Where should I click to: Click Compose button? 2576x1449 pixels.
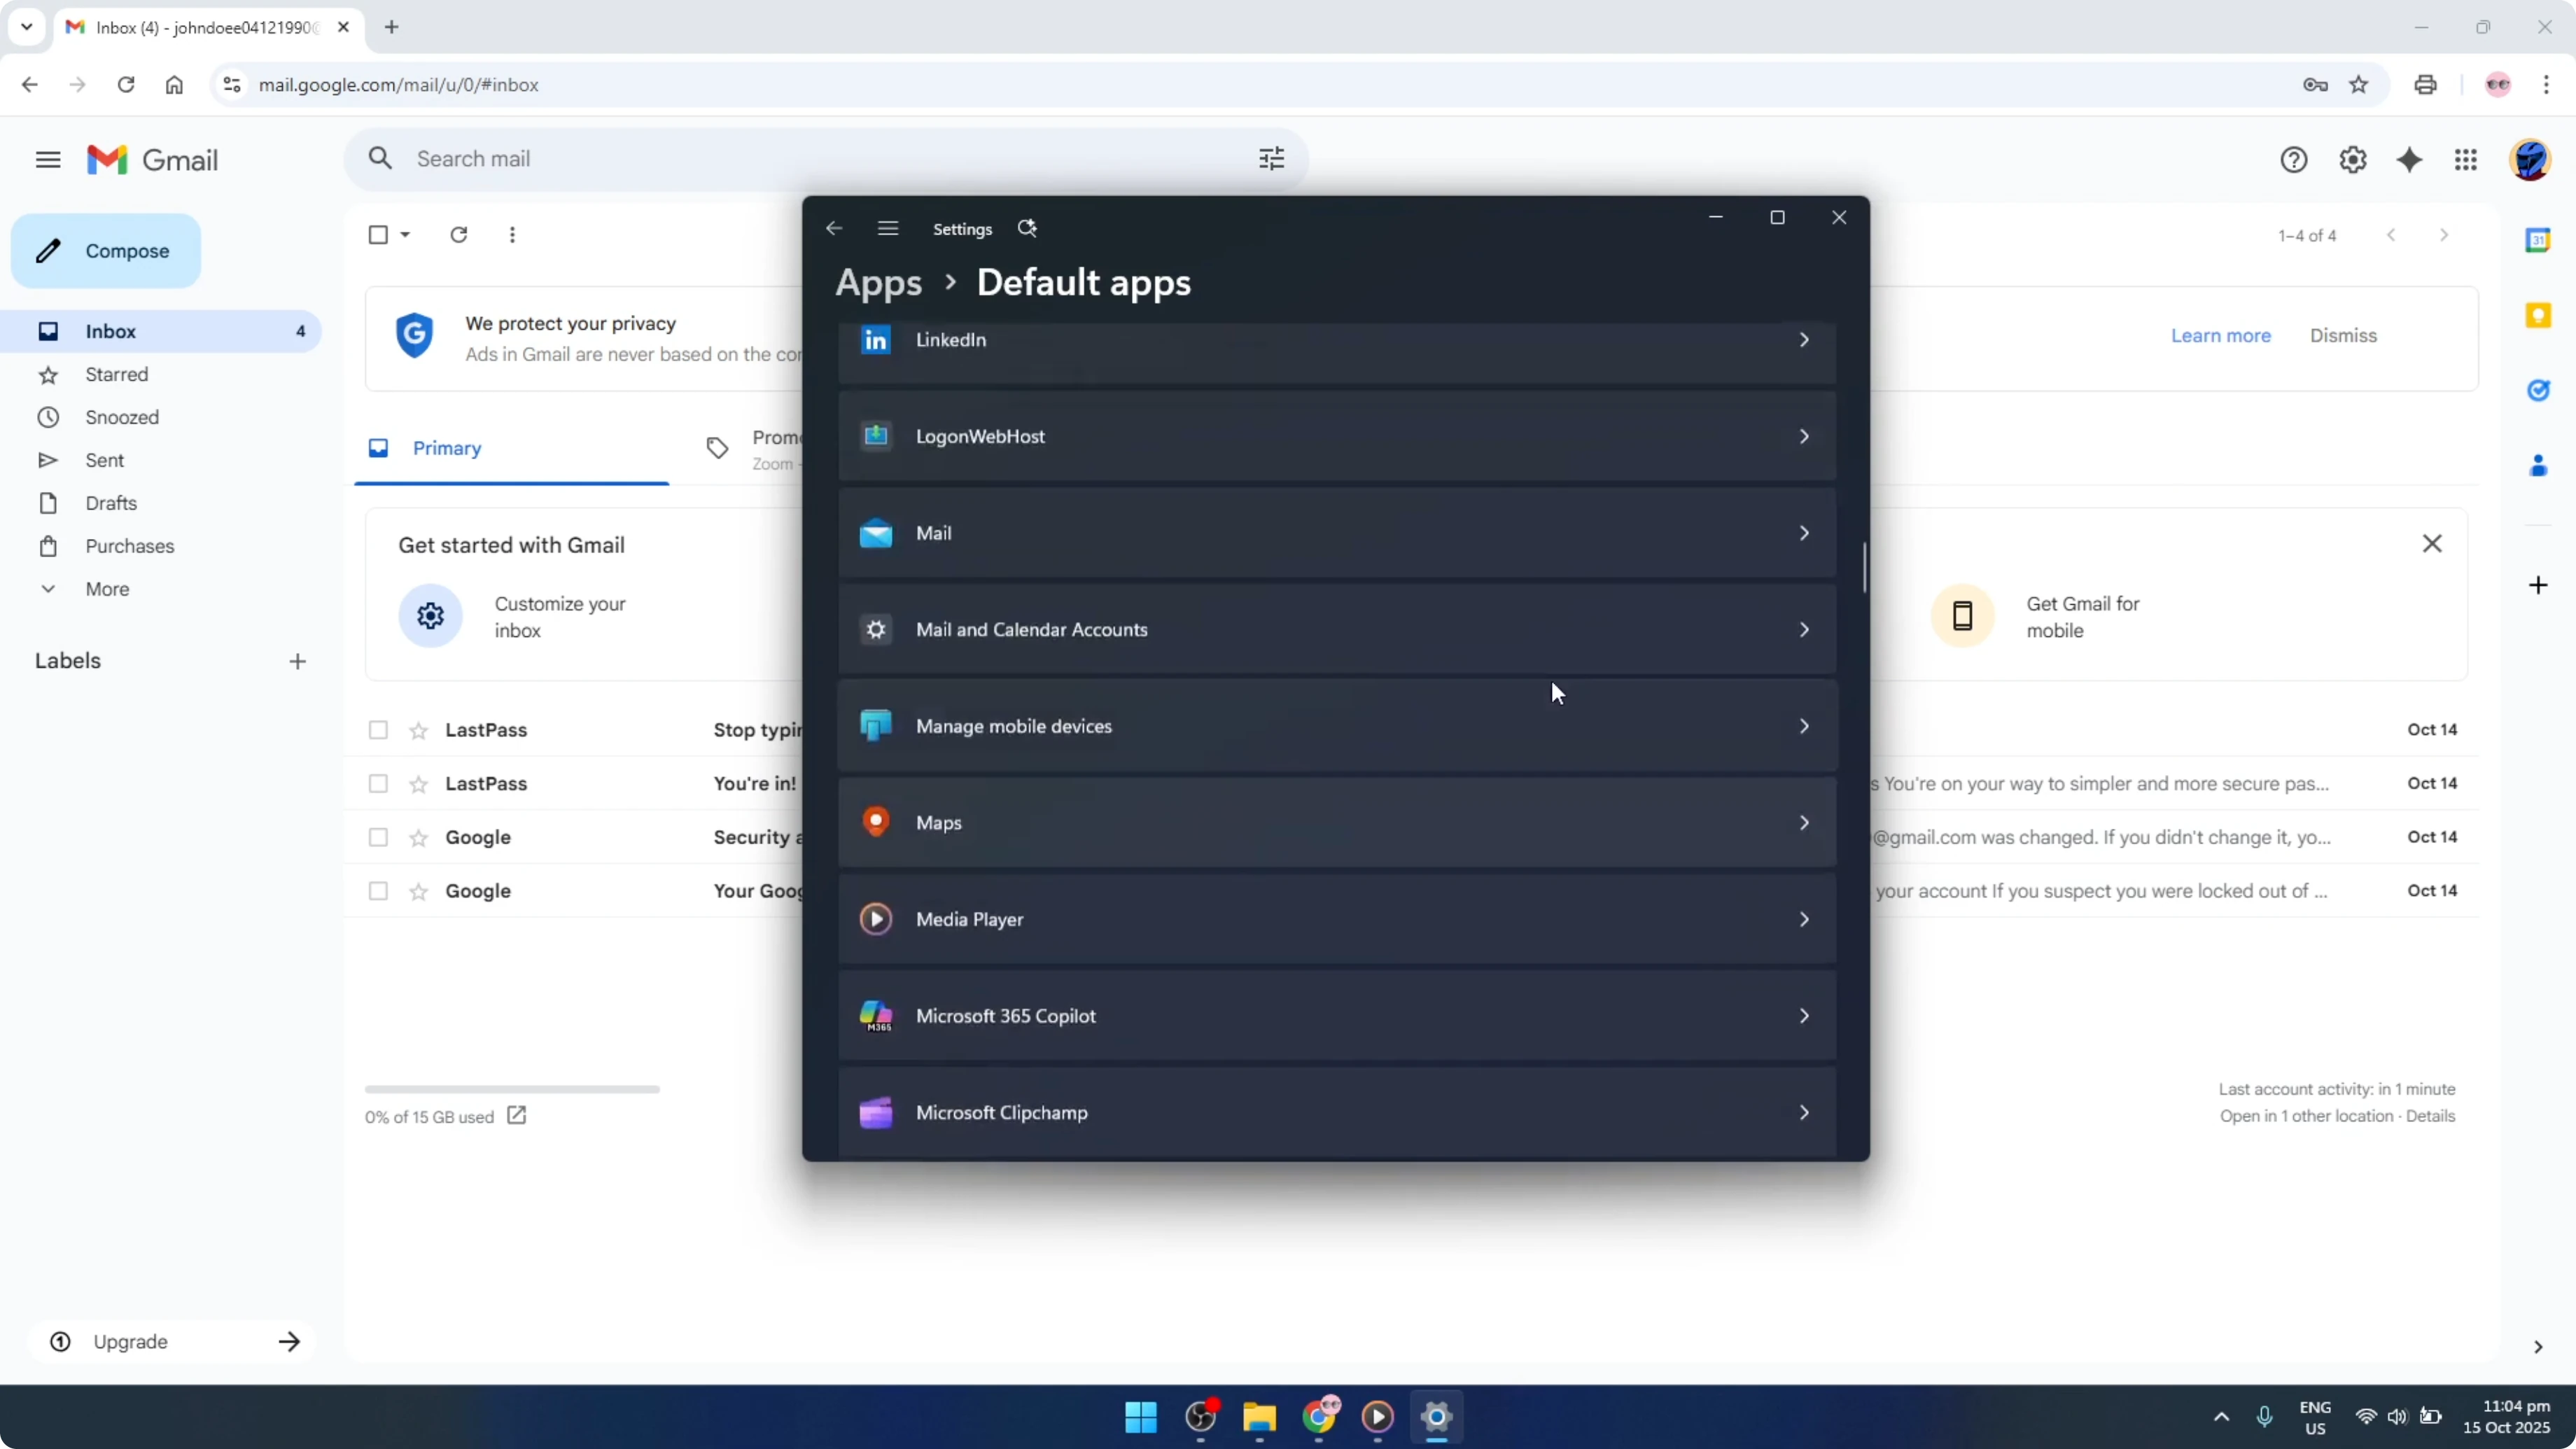point(106,251)
